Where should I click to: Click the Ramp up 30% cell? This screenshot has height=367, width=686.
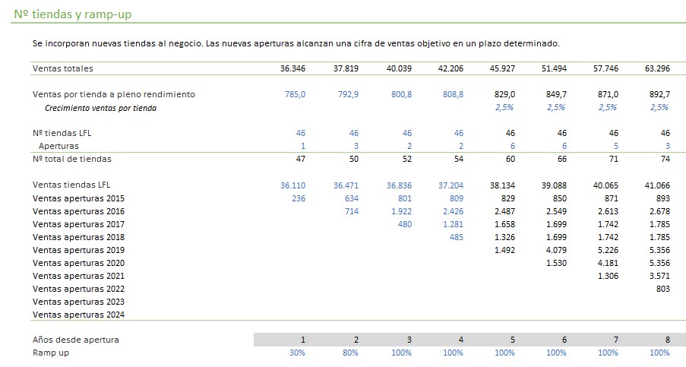tap(296, 353)
